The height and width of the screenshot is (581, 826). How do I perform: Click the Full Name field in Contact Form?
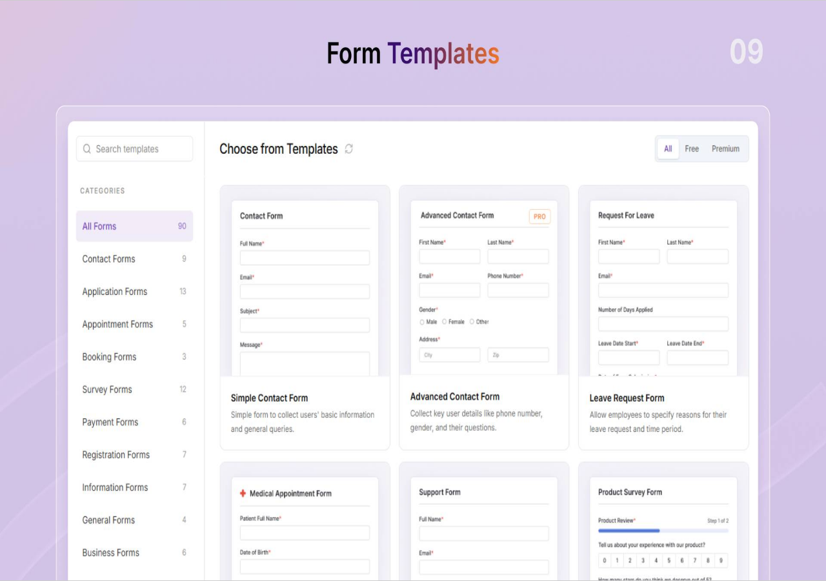[305, 258]
